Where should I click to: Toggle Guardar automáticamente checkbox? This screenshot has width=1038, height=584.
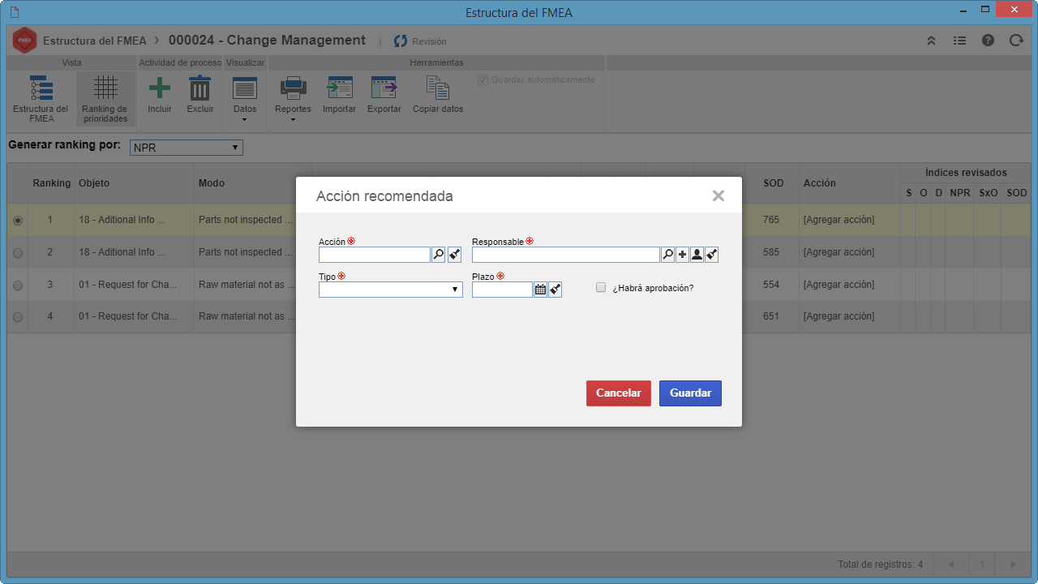point(483,79)
